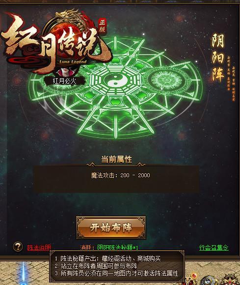This screenshot has width=240, height=285.
Task: Click the 开始布阵 button
Action: coord(111,227)
